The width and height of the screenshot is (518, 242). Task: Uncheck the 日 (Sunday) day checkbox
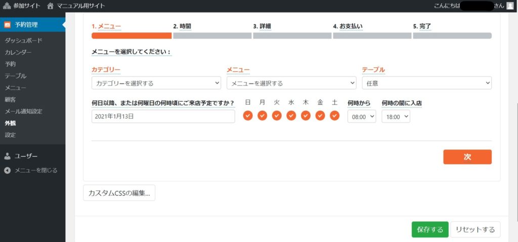point(247,116)
